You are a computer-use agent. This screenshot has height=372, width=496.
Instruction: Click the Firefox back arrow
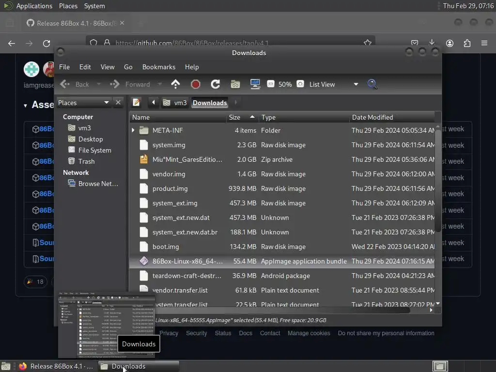click(x=12, y=43)
